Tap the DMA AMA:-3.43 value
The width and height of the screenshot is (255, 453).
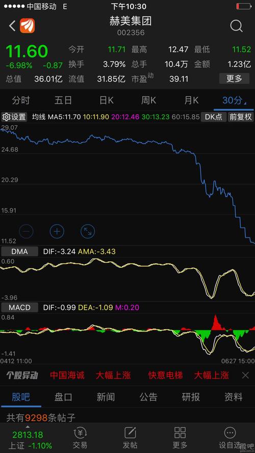[x=96, y=252]
